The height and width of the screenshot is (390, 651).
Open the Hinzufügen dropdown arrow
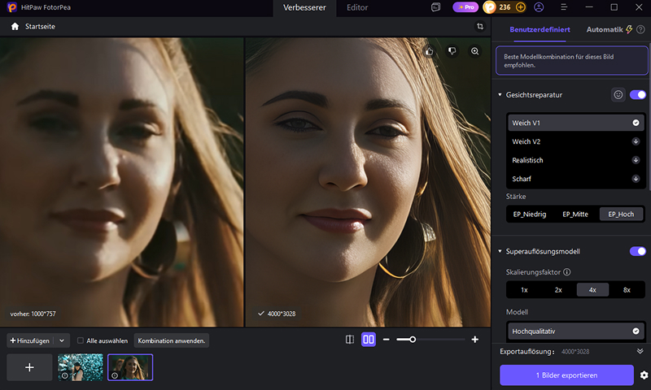point(62,340)
